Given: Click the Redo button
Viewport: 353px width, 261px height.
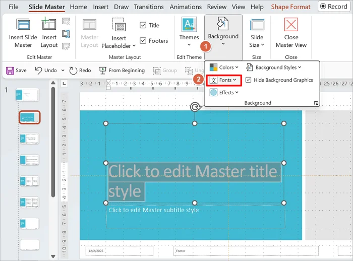Looking at the screenshot, I should [80, 71].
